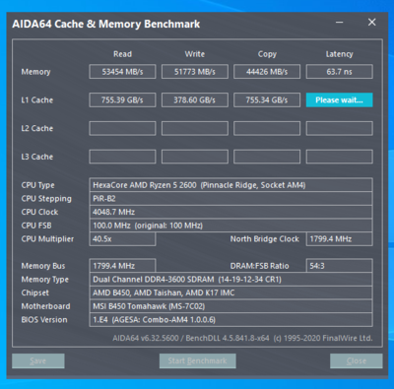Select the Memory Type DDR4-3600 field
This screenshot has width=394, height=389.
tap(230, 280)
